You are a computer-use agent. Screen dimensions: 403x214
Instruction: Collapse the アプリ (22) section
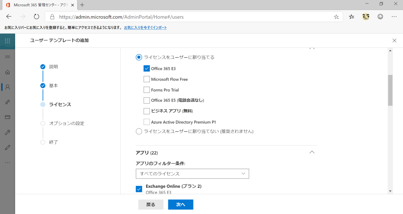click(x=312, y=152)
